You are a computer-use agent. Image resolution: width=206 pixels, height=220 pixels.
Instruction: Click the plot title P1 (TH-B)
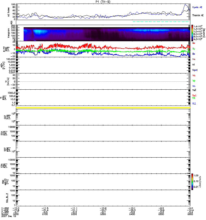(x=103, y=2)
